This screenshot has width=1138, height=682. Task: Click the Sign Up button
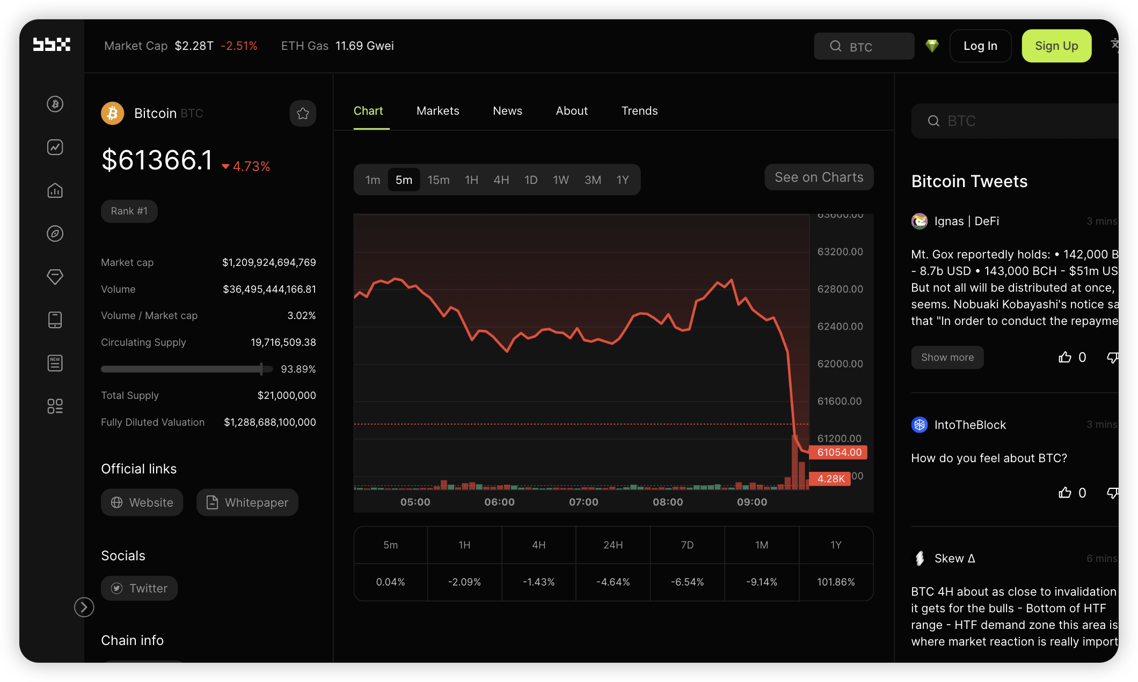[x=1056, y=46]
